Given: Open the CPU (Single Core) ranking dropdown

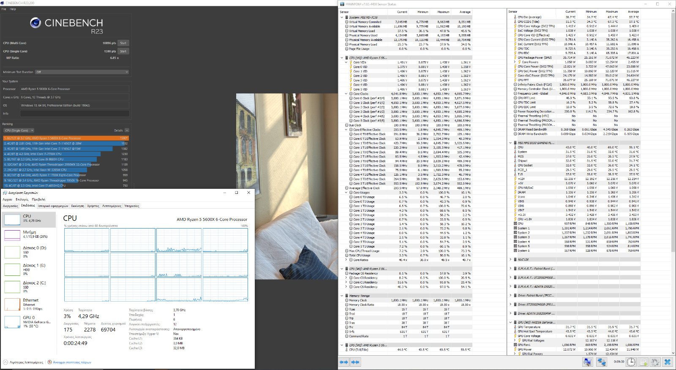Looking at the screenshot, I should [x=19, y=131].
